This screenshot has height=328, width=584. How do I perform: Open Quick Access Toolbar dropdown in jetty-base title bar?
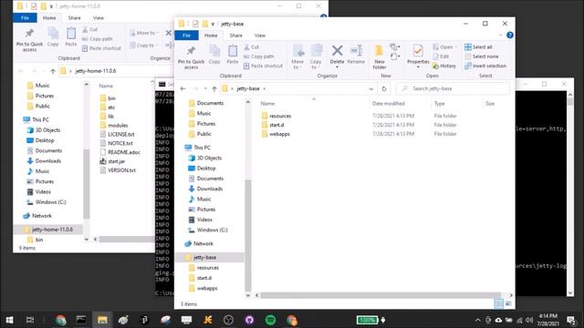click(213, 24)
